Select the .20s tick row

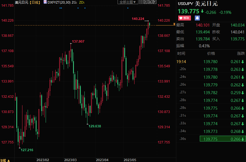pos(211,69)
